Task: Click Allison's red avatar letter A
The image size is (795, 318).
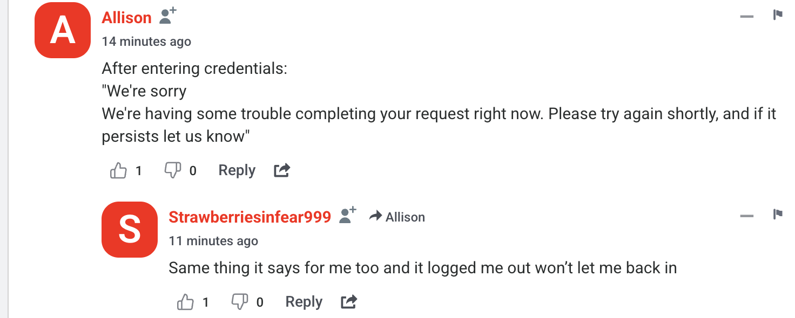Action: click(62, 30)
